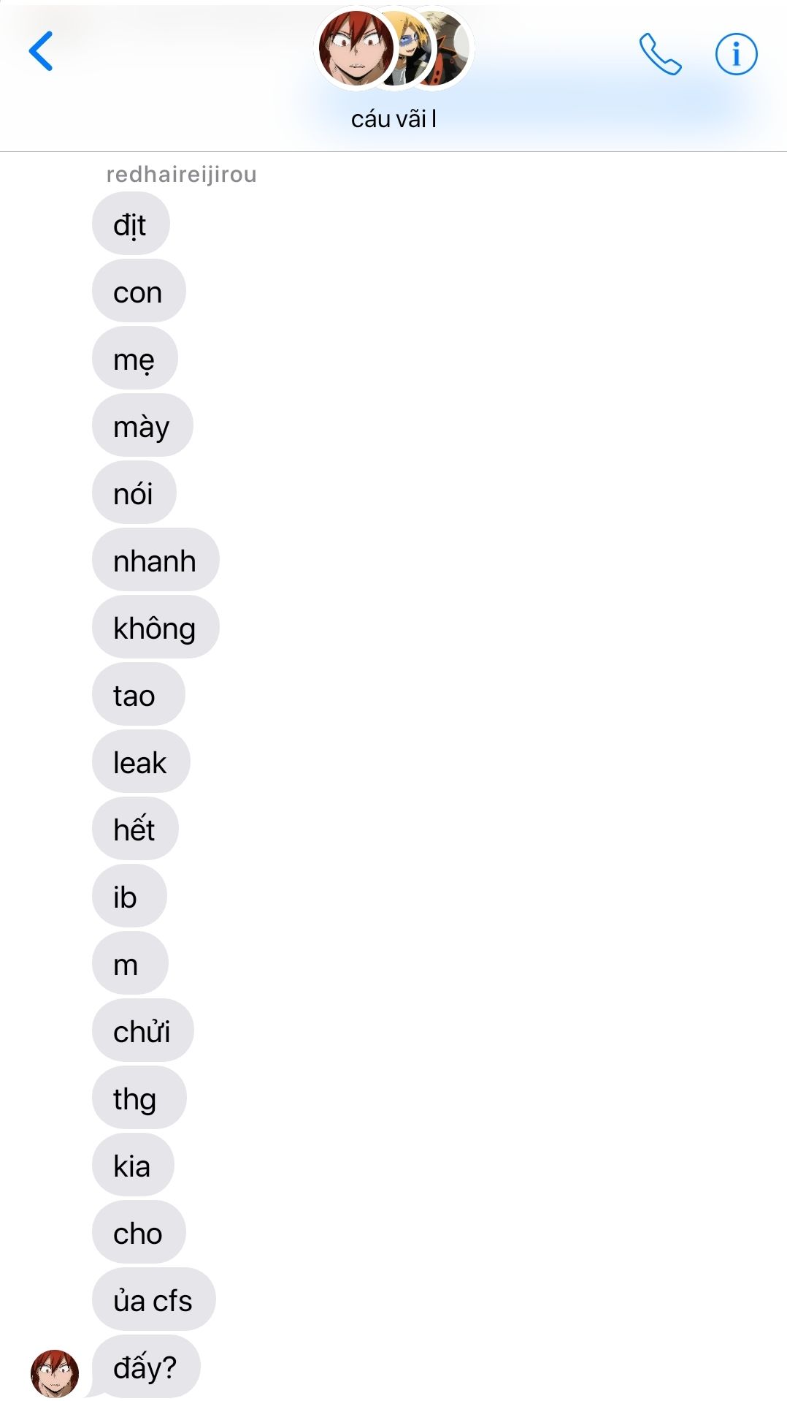Tap the 'không' message bubble
Viewport: 787px width, 1401px height.
(x=156, y=628)
